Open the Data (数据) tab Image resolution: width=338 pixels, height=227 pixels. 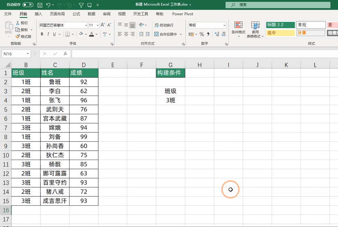click(x=91, y=14)
